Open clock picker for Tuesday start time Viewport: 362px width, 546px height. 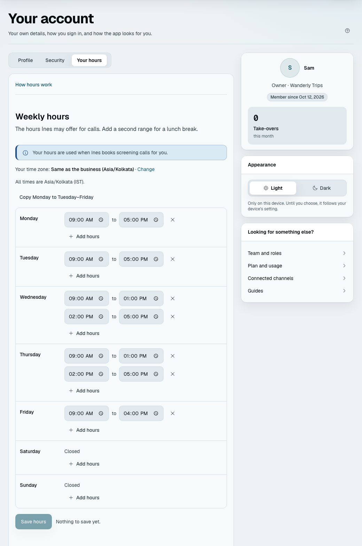[101, 259]
